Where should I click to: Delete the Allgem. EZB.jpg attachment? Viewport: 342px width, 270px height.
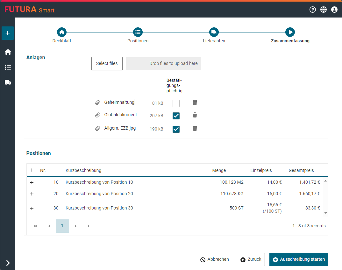195,128
